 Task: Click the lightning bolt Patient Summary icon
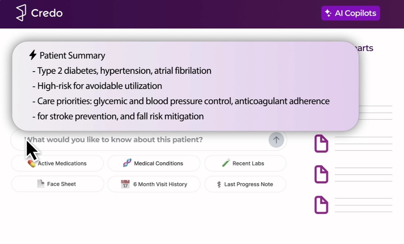[x=33, y=55]
